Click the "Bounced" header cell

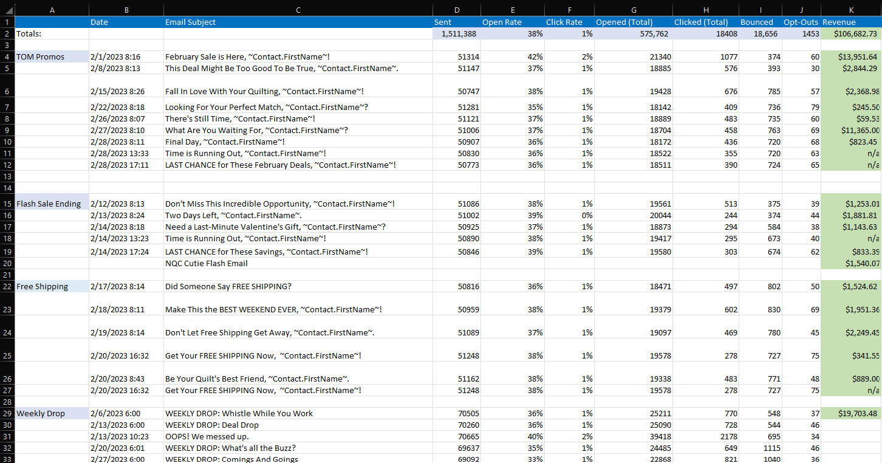pos(759,22)
